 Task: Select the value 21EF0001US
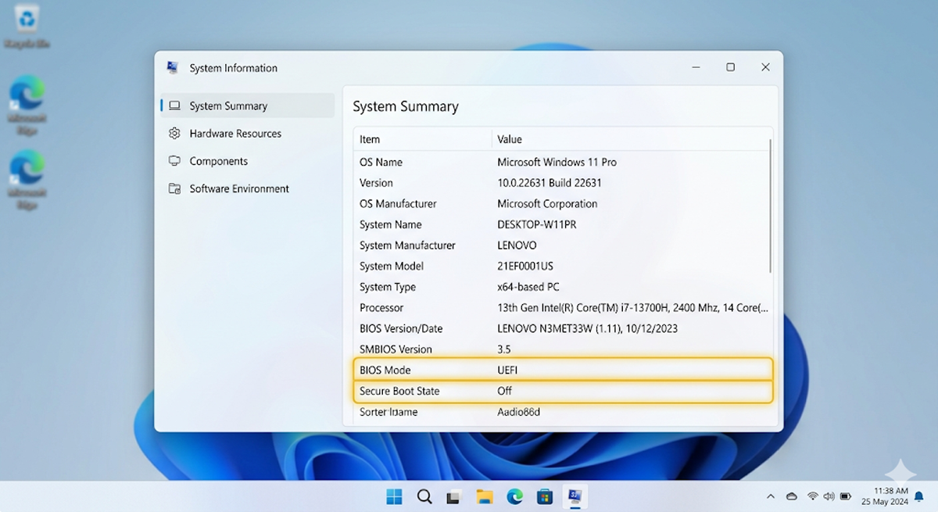pyautogui.click(x=525, y=267)
